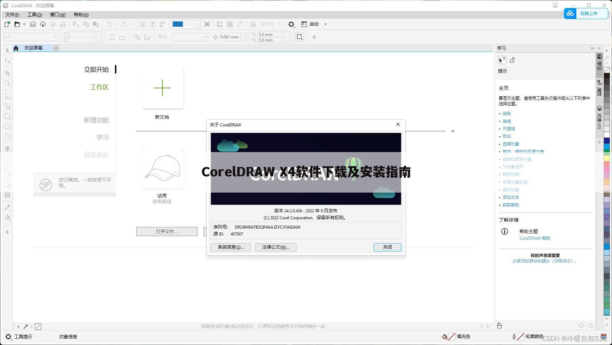Select 立即开始 in welcome sidebar
The image size is (612, 345).
coord(96,70)
